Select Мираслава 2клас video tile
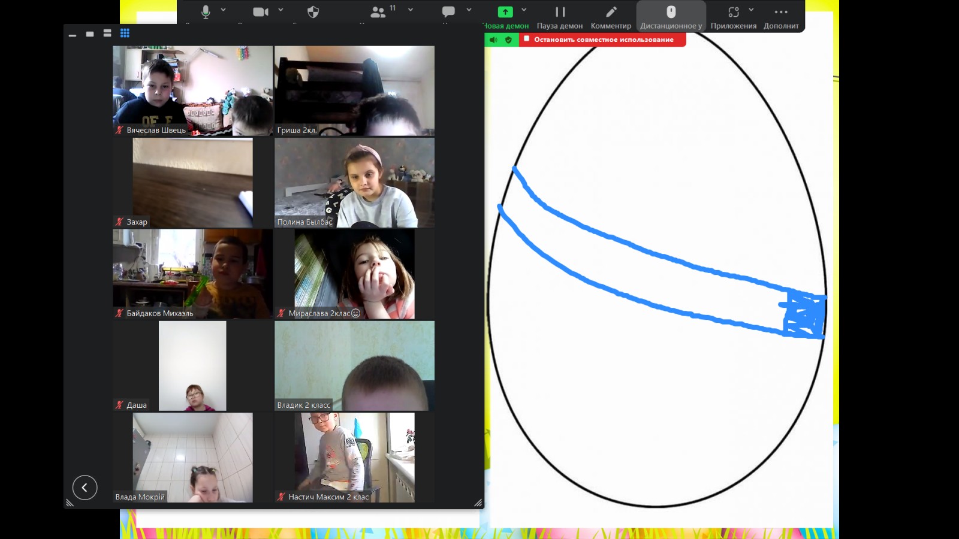Image resolution: width=959 pixels, height=539 pixels. [x=354, y=274]
